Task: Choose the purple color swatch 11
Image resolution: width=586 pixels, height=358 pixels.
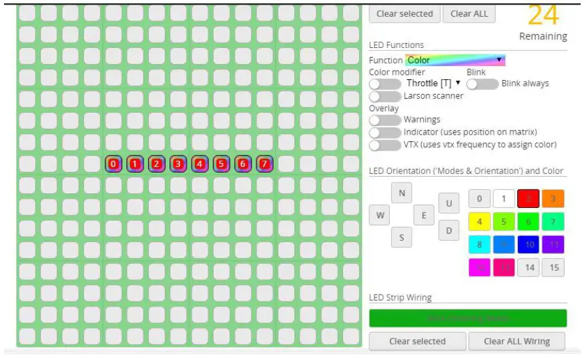Action: [x=553, y=245]
